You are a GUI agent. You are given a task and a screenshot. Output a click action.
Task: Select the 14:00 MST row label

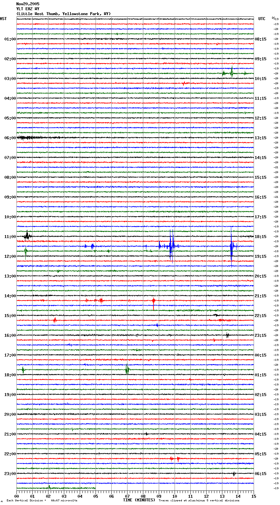[x=10, y=296]
